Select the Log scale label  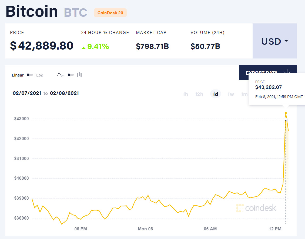click(x=40, y=75)
